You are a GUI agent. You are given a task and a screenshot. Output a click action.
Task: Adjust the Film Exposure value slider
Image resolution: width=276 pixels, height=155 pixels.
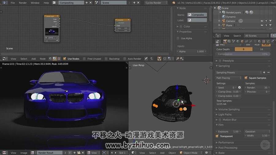(228, 131)
